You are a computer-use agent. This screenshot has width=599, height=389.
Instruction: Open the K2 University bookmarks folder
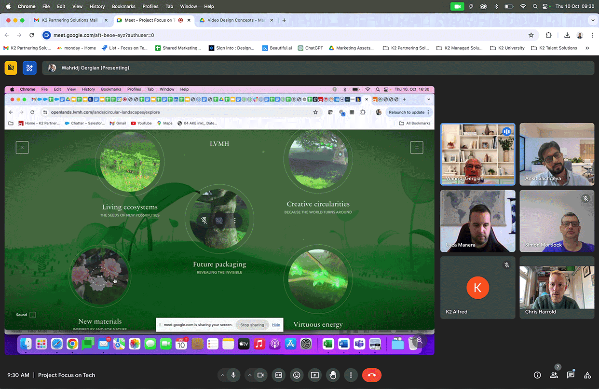coord(507,48)
